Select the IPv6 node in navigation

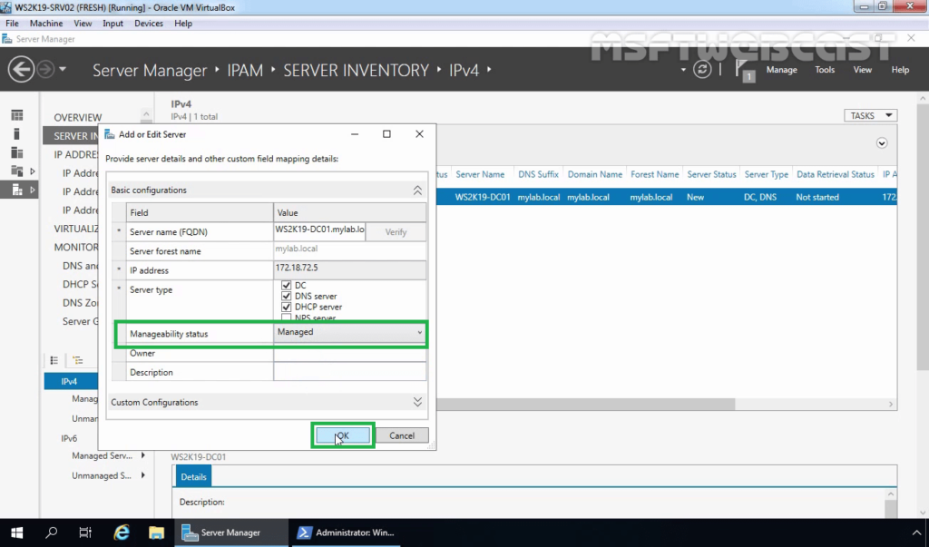69,438
